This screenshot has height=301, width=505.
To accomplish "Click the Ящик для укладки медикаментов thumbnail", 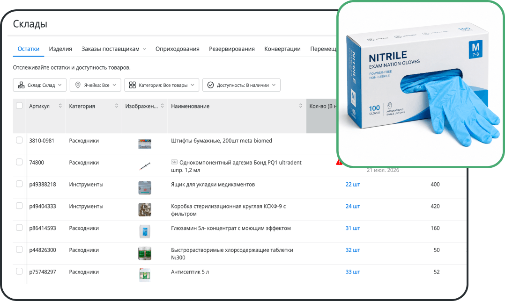I will tap(145, 188).
